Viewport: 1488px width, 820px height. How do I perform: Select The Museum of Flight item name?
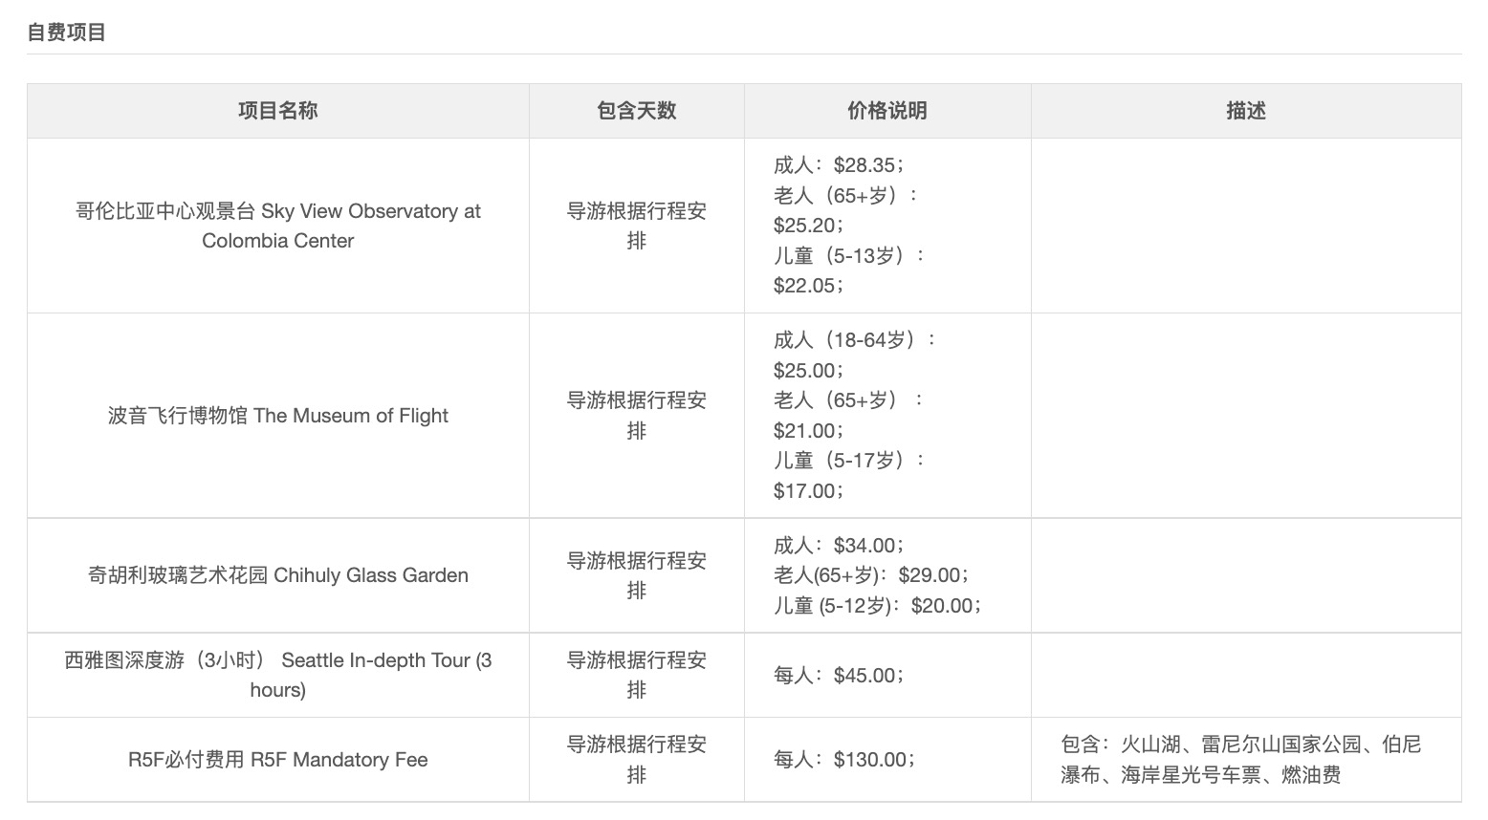point(277,416)
